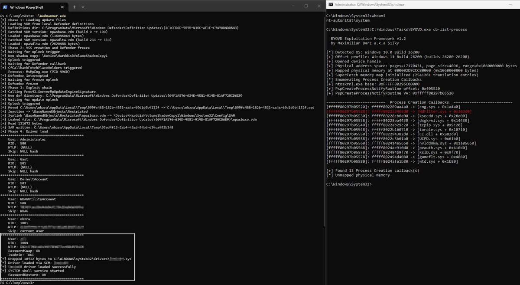Click the 'User: mbzra' entry
Viewport: 520px width, 285px height.
[20, 219]
